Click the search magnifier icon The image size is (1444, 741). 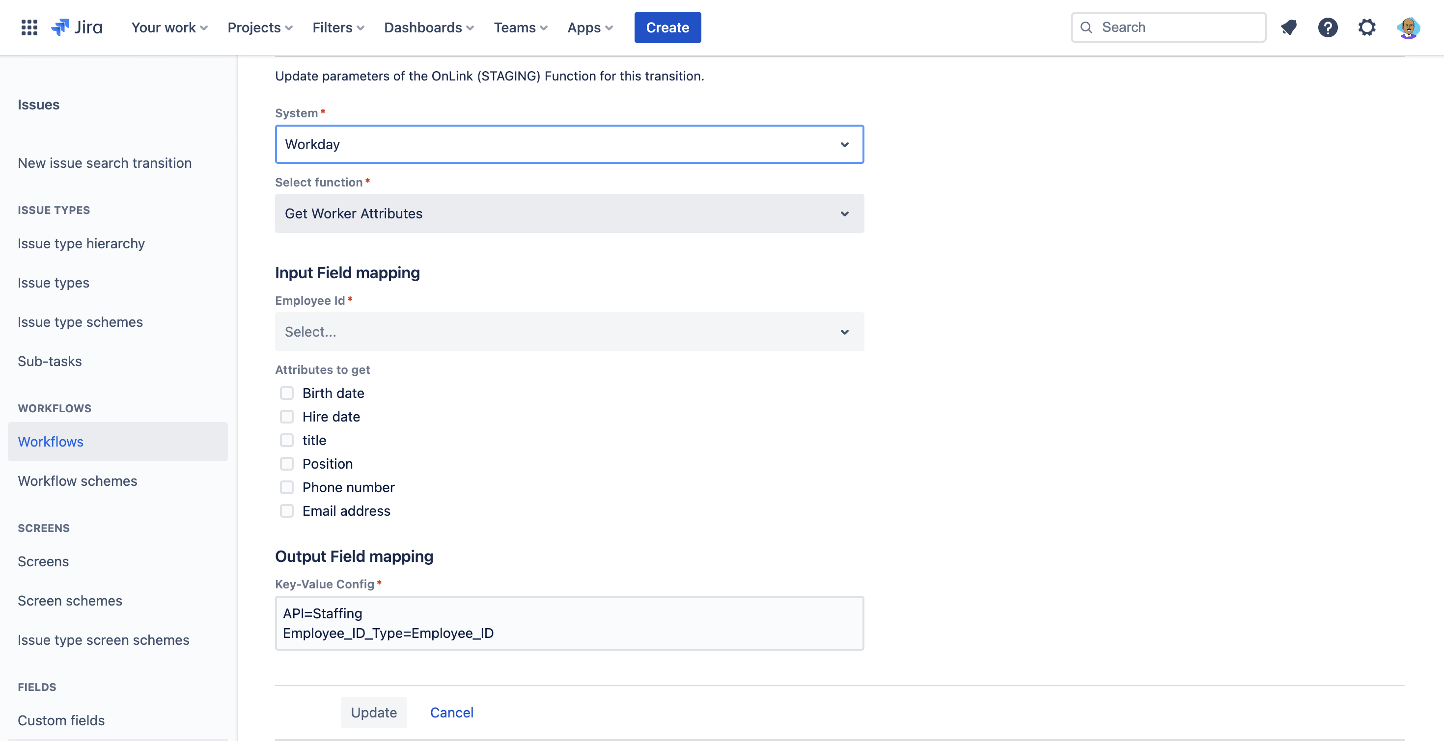(1086, 26)
